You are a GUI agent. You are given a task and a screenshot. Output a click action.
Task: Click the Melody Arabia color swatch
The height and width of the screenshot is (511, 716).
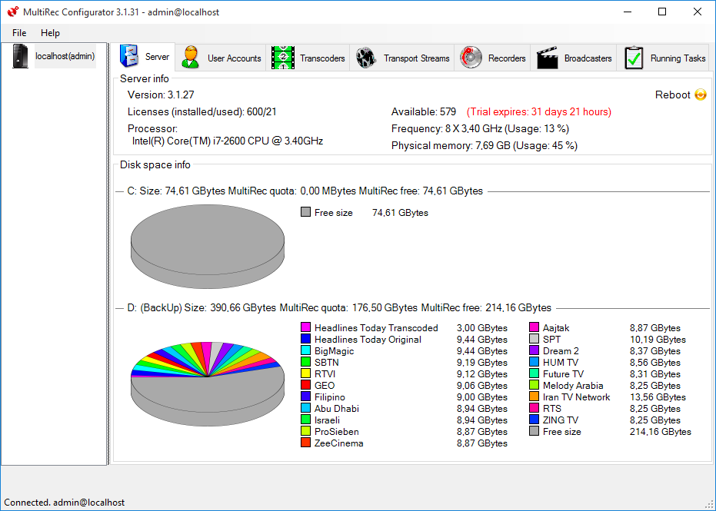point(535,385)
